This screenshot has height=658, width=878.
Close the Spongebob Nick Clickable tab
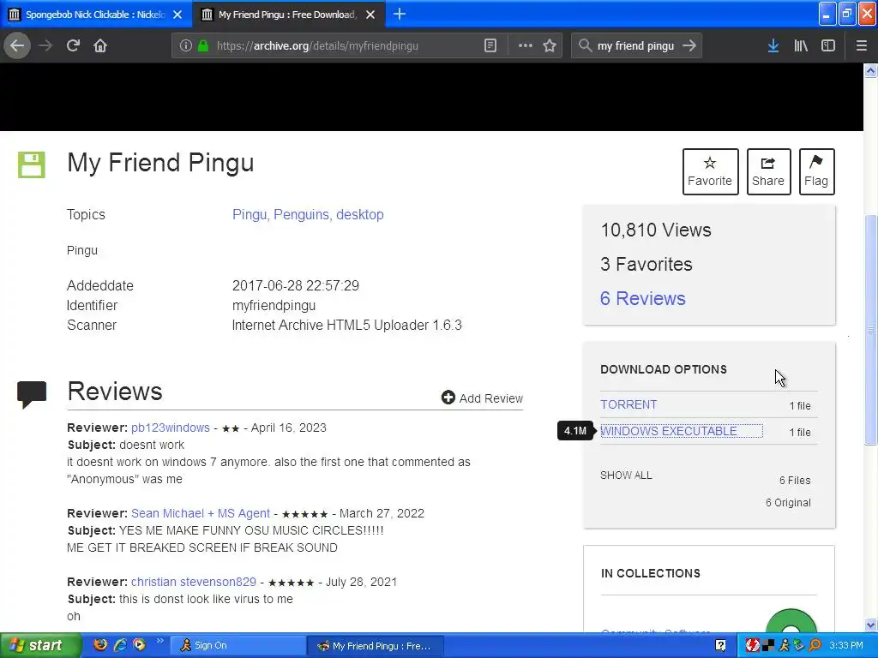click(177, 15)
